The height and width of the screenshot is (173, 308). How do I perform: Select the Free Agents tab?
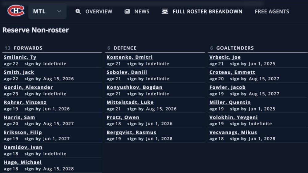point(272,11)
